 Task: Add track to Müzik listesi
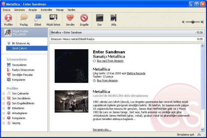53,20
